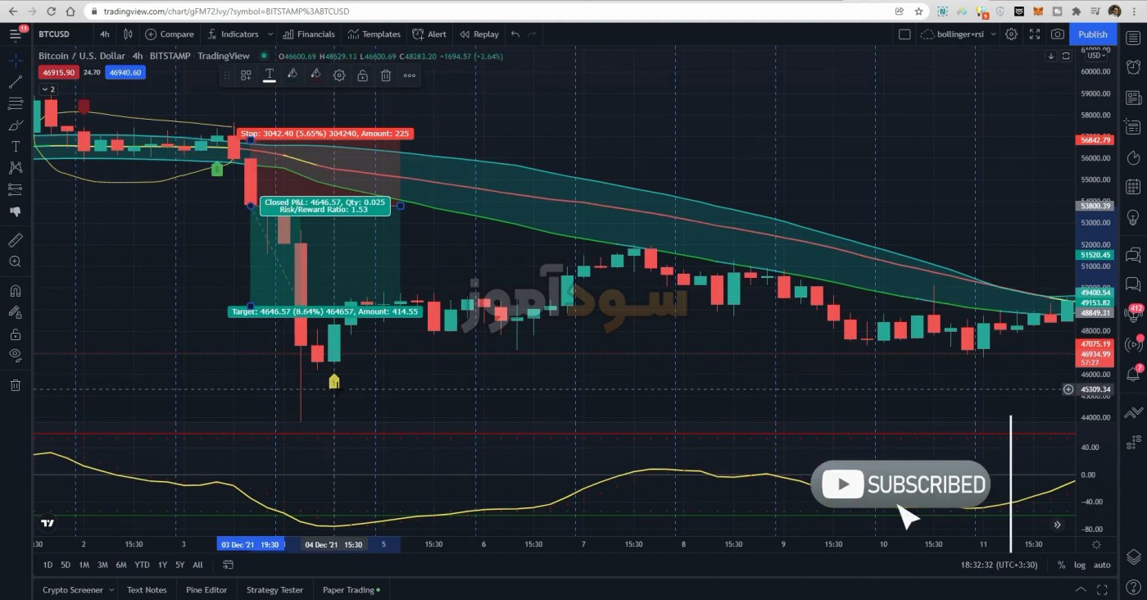Open the chart patterns tool group
The height and width of the screenshot is (600, 1147).
click(15, 168)
